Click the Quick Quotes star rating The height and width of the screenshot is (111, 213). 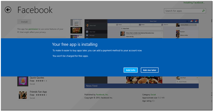(40, 81)
